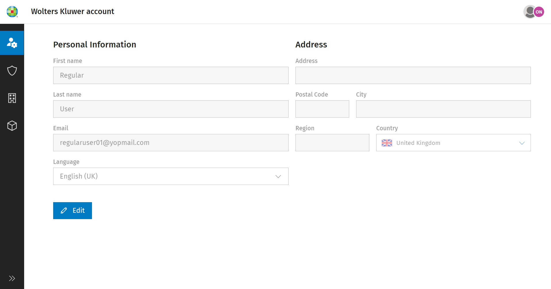Expand the sidebar with double chevron

point(12,278)
